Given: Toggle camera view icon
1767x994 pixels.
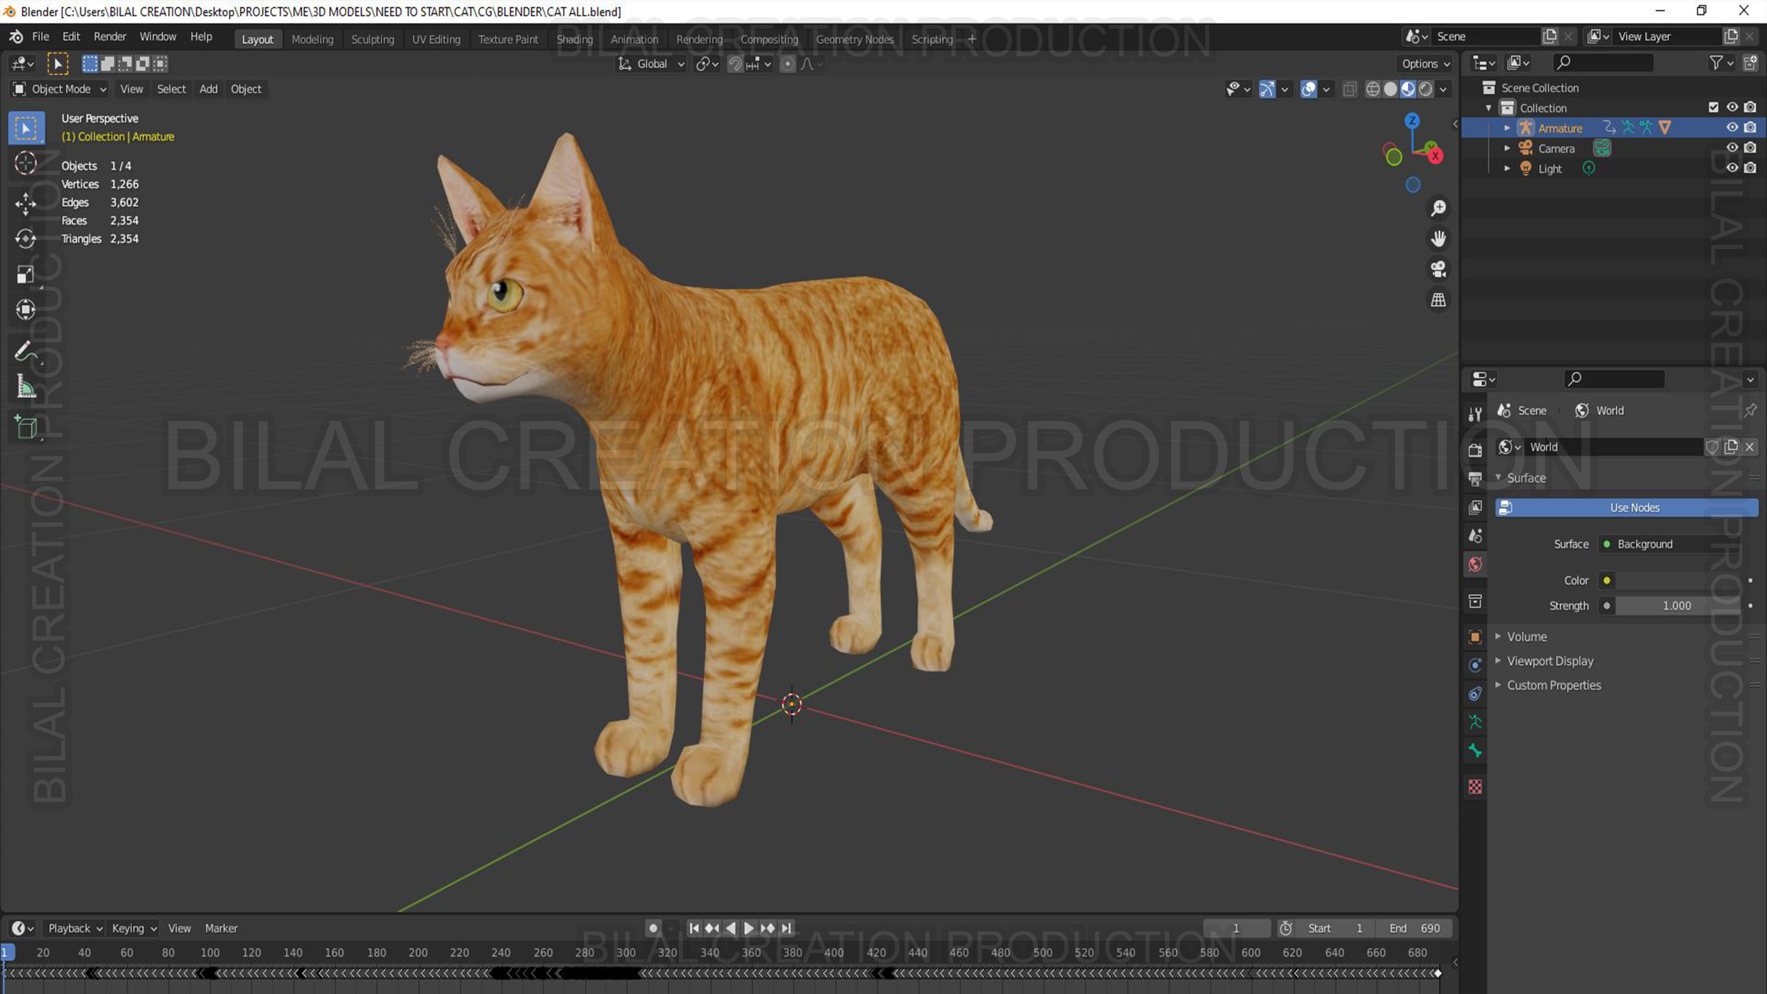Looking at the screenshot, I should tap(1438, 269).
